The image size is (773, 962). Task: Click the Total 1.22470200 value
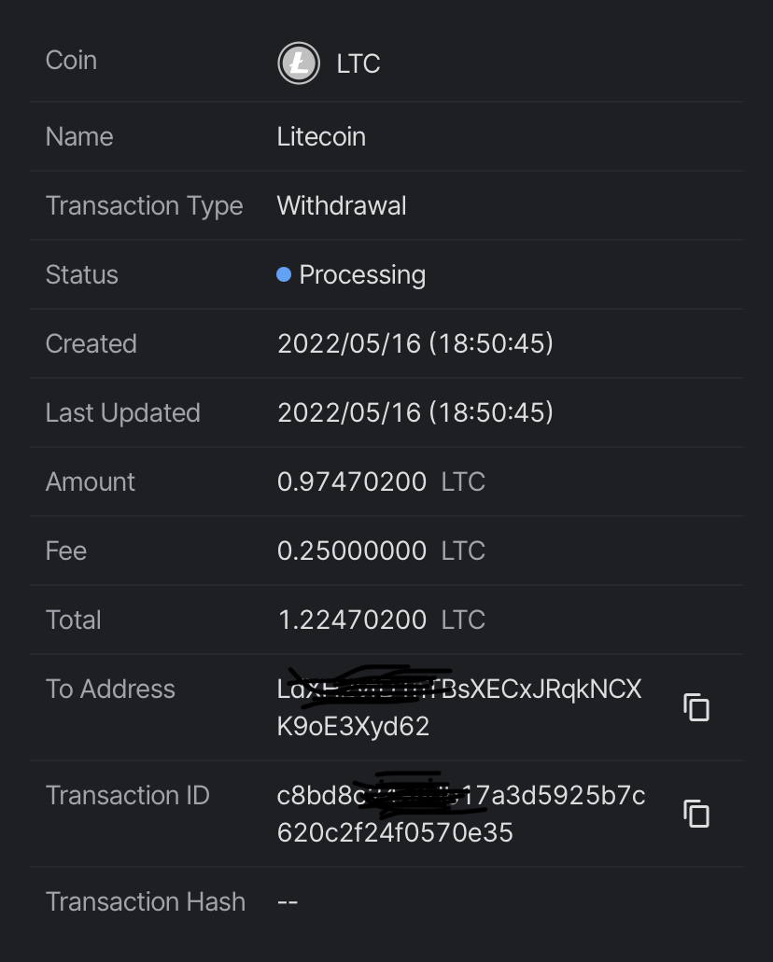pyautogui.click(x=352, y=620)
